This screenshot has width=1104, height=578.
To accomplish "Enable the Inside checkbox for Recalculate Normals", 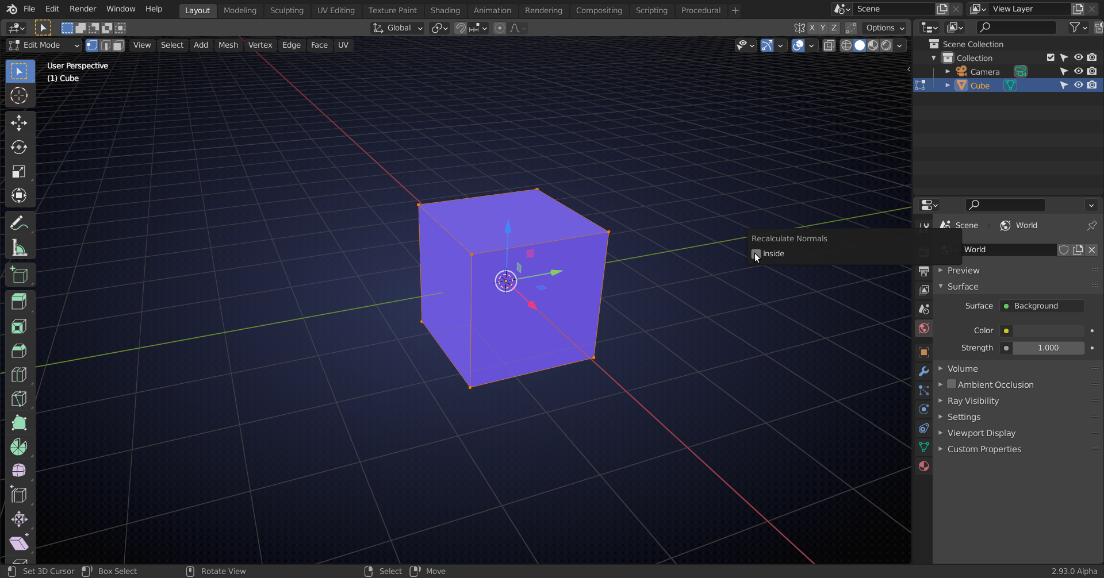I will pos(756,253).
